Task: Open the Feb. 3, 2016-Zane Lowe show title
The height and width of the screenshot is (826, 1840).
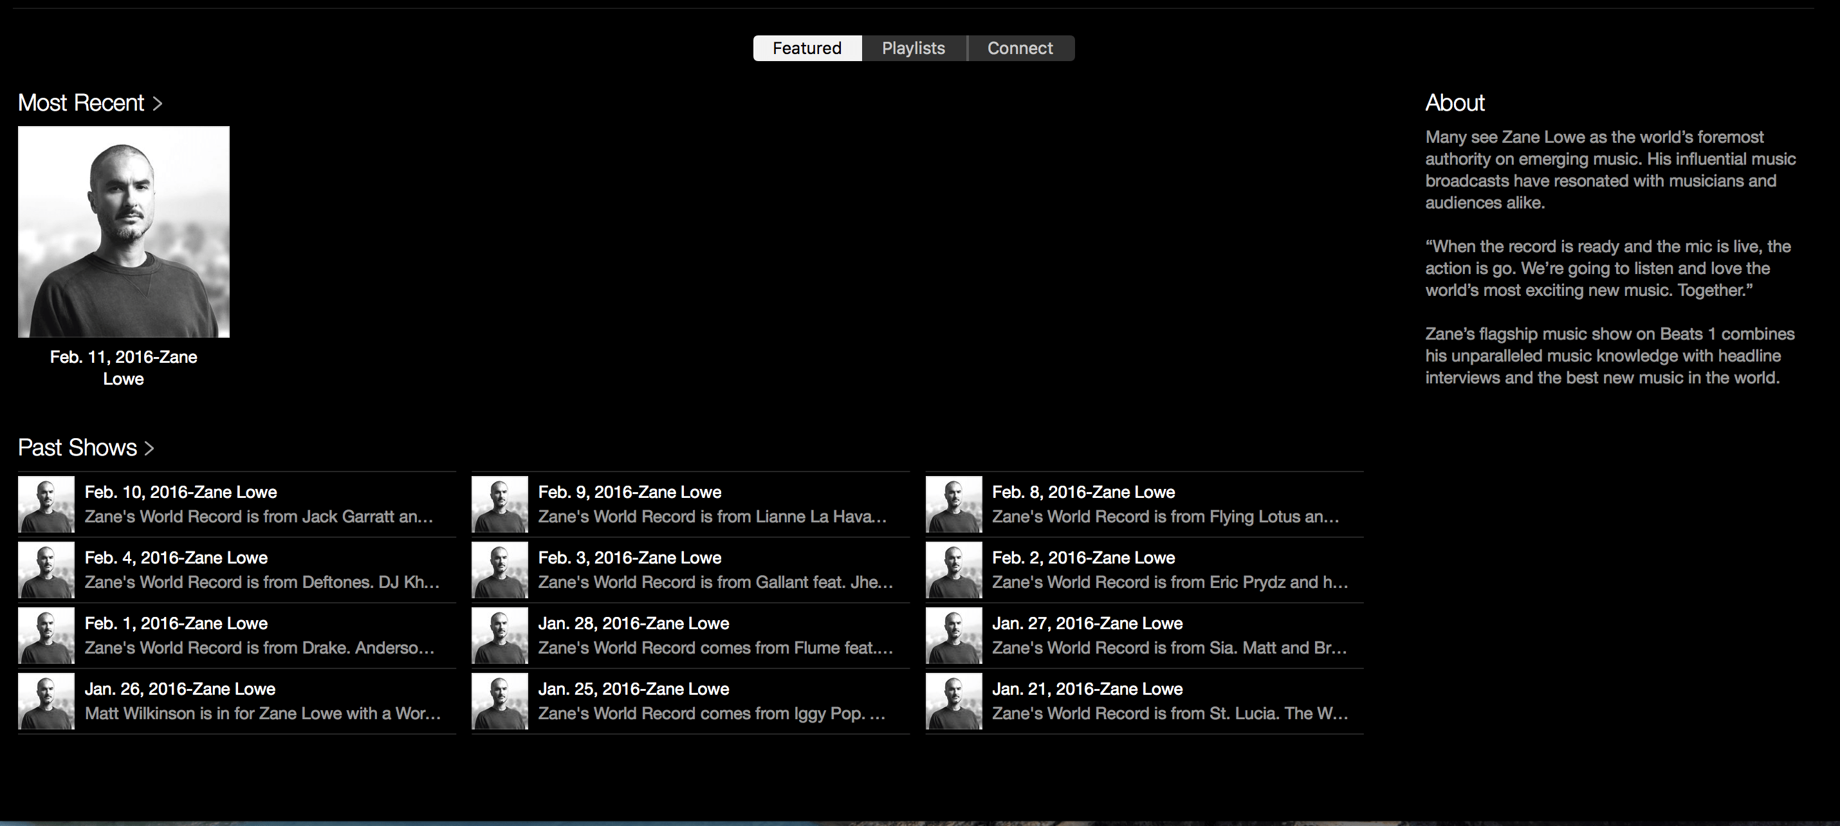Action: 629,557
